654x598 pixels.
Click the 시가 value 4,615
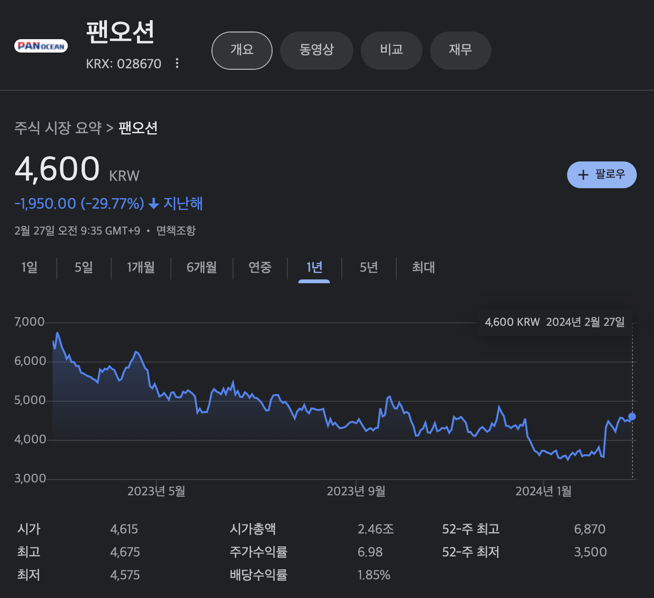[124, 529]
